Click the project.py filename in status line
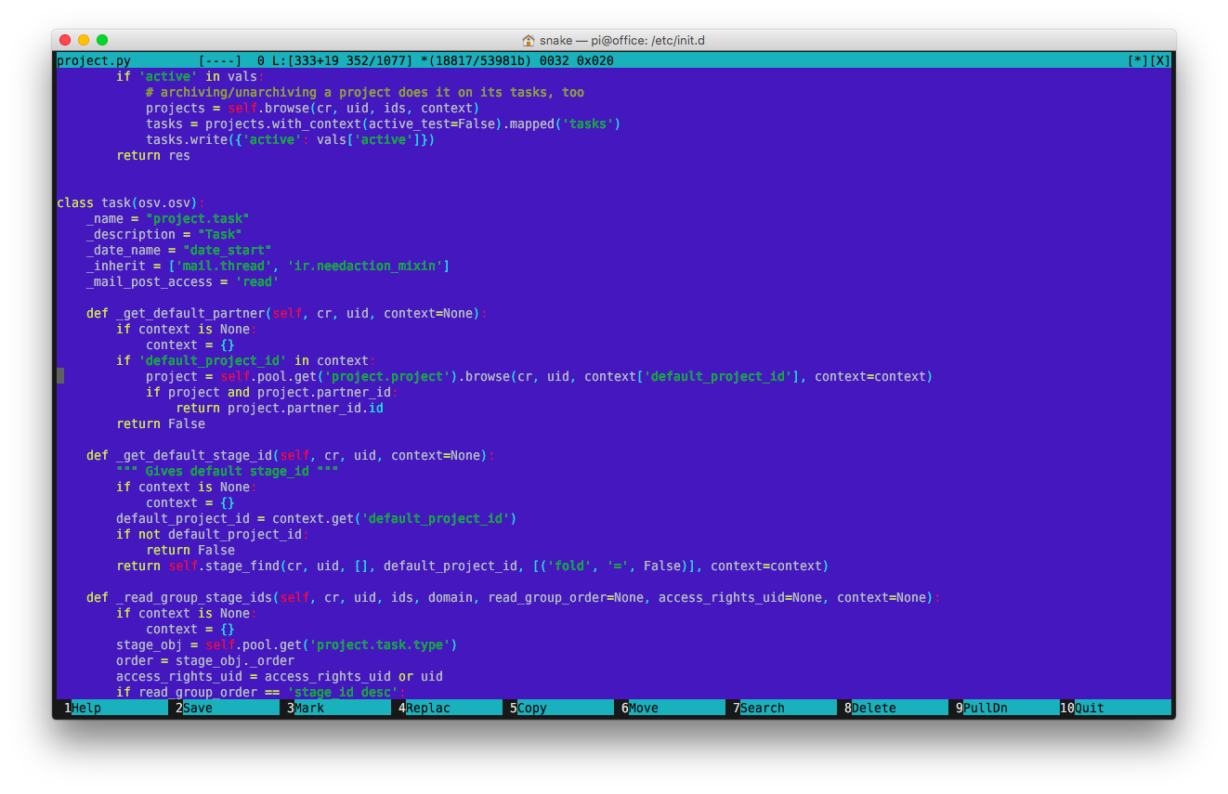 coord(93,61)
